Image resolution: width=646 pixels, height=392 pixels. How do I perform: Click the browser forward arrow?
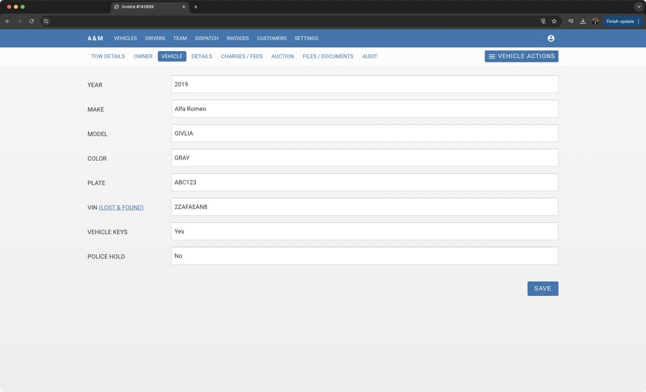click(x=19, y=21)
